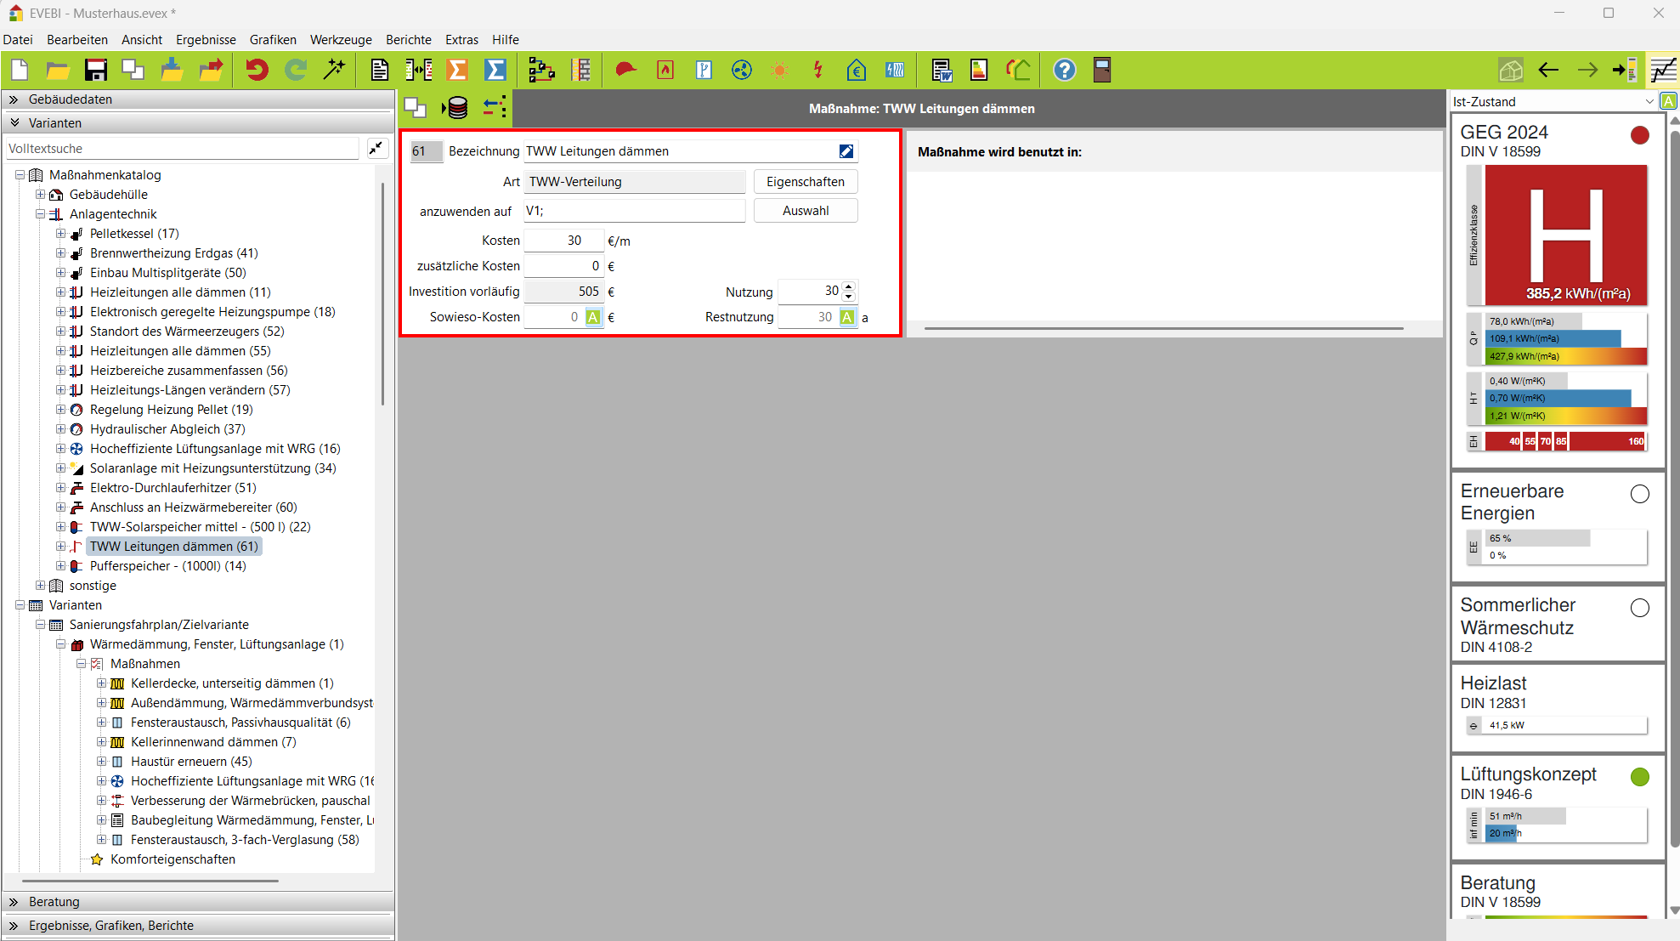The width and height of the screenshot is (1680, 941).
Task: Click the blue question mark help icon
Action: coord(1064,71)
